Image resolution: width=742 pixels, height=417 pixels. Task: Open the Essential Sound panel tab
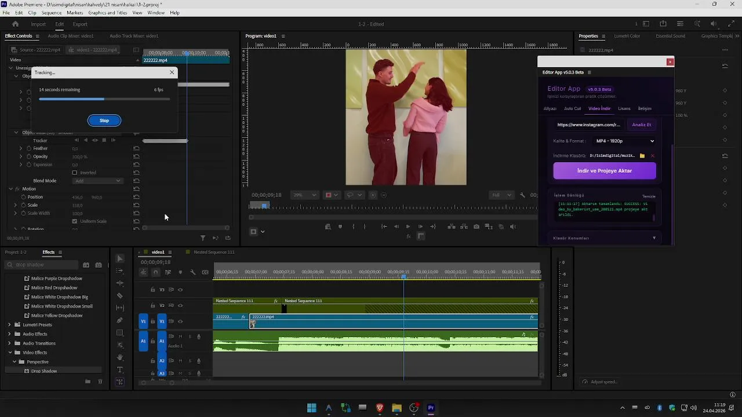coord(671,36)
